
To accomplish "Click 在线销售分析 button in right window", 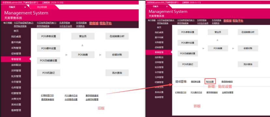I will (x=248, y=32).
